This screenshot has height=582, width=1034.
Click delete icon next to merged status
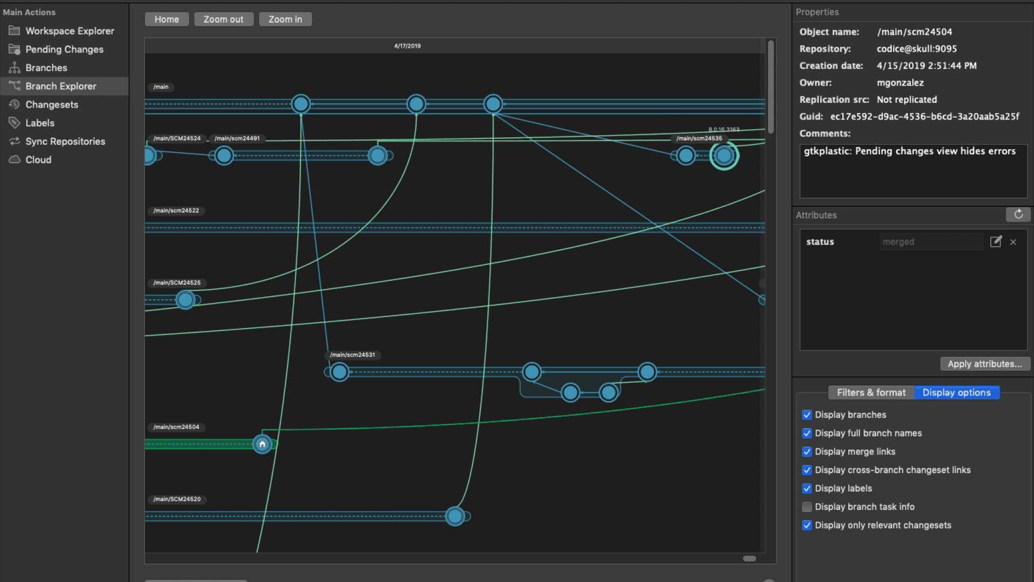1014,241
